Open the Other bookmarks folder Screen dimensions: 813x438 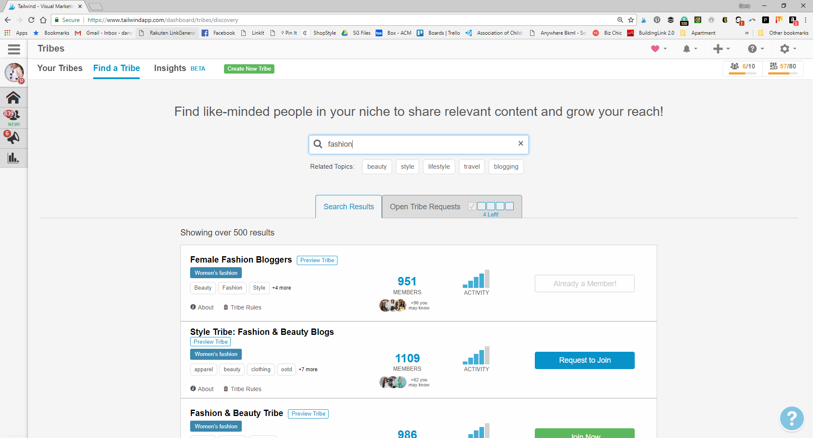point(783,33)
